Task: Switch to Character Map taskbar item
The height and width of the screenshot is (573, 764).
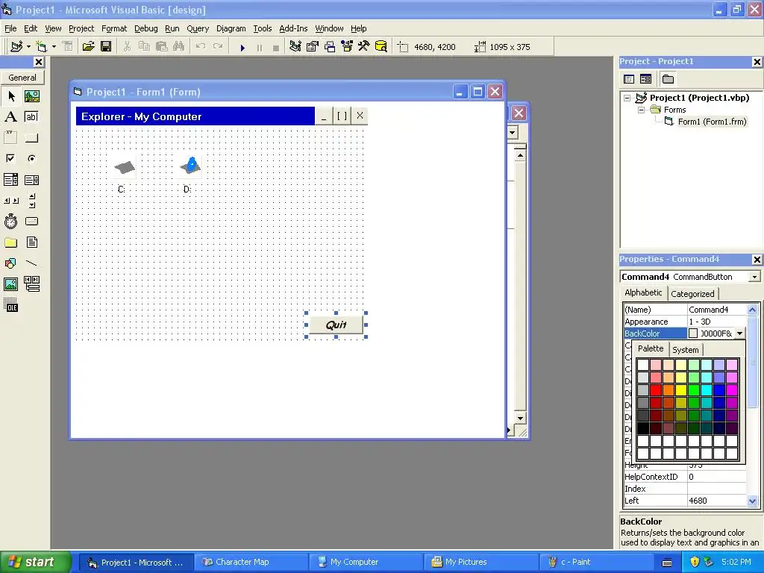Action: 251,563
